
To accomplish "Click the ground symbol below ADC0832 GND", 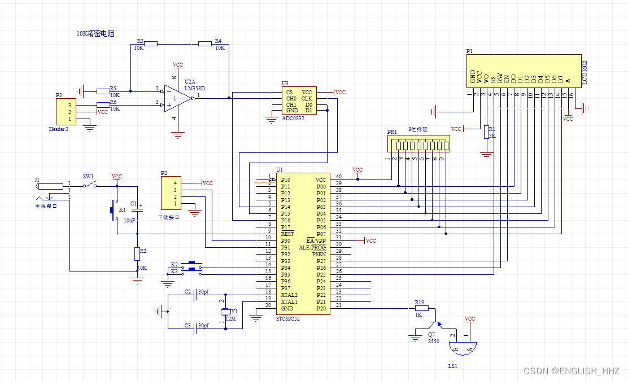I will click(272, 120).
